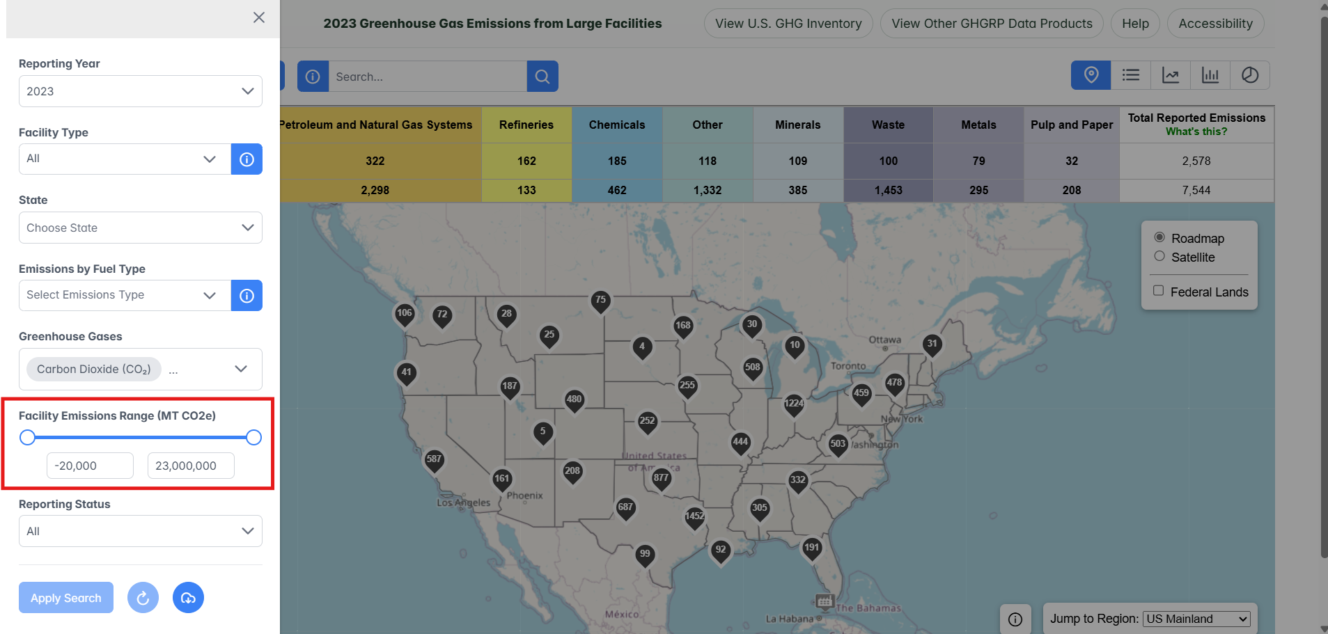Open the What's this? link
Screen dimensions: 1328x634
[x=1196, y=131]
